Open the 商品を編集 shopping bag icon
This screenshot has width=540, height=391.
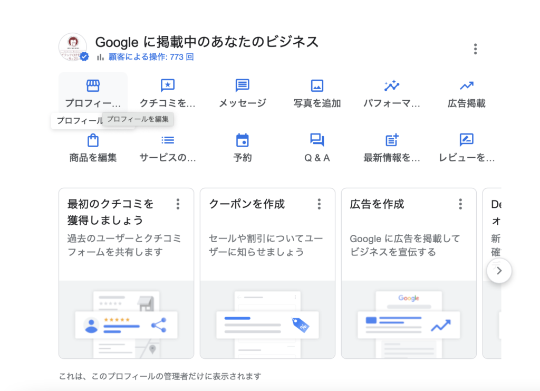(x=93, y=140)
